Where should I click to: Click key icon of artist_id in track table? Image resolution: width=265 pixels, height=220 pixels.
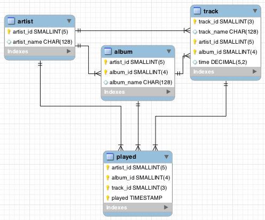tap(195, 42)
